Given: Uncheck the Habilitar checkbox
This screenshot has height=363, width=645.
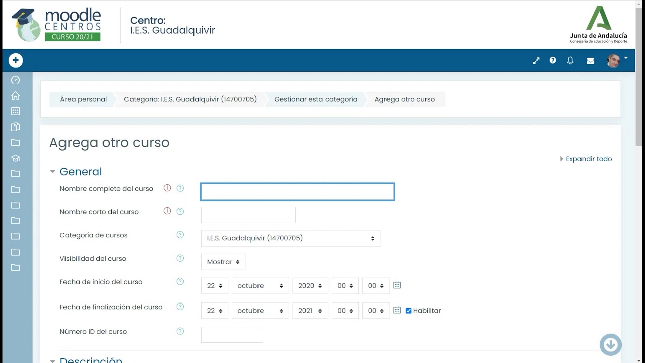Looking at the screenshot, I should coord(409,311).
